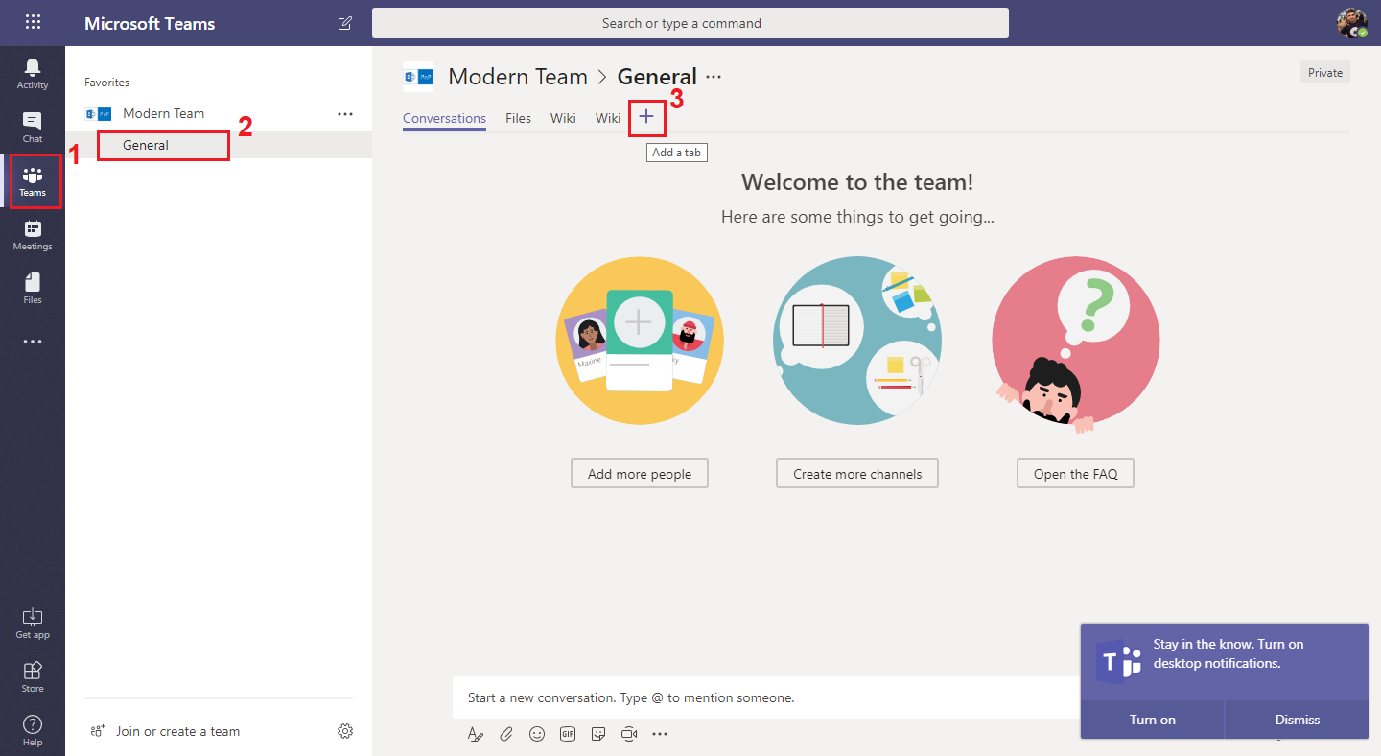Click the new chat compose icon
1381x756 pixels.
[x=345, y=23]
